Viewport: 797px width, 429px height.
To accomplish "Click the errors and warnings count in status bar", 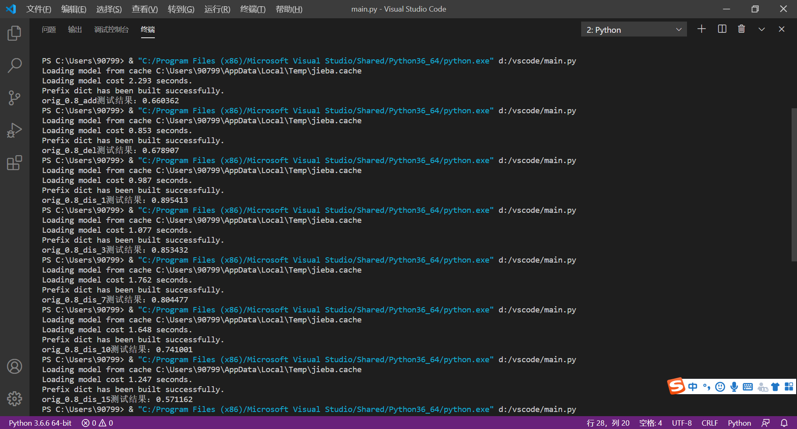I will point(98,423).
